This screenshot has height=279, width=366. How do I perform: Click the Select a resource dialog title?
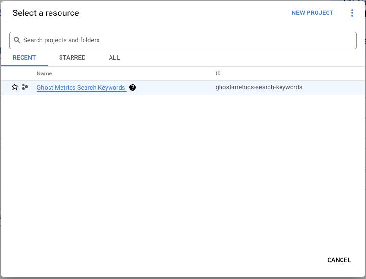(x=46, y=13)
